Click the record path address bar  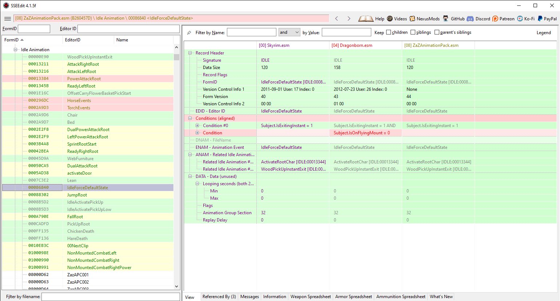171,18
